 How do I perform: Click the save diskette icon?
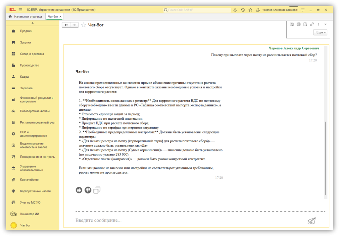click(292, 24)
